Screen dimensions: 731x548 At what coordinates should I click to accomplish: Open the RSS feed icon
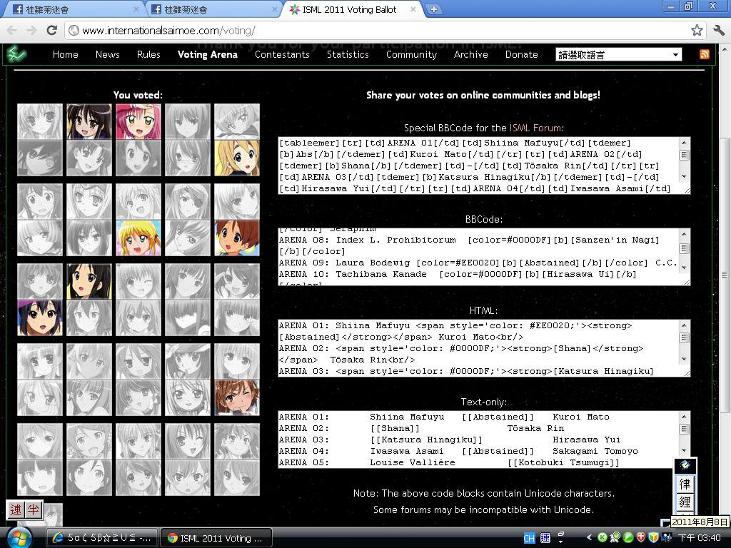click(705, 54)
